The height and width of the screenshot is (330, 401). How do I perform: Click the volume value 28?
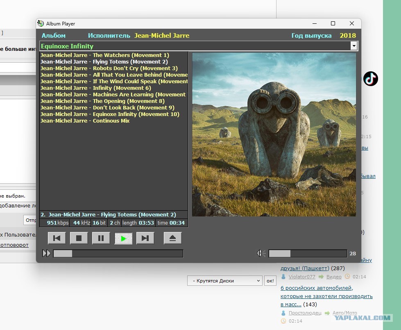[x=353, y=253]
